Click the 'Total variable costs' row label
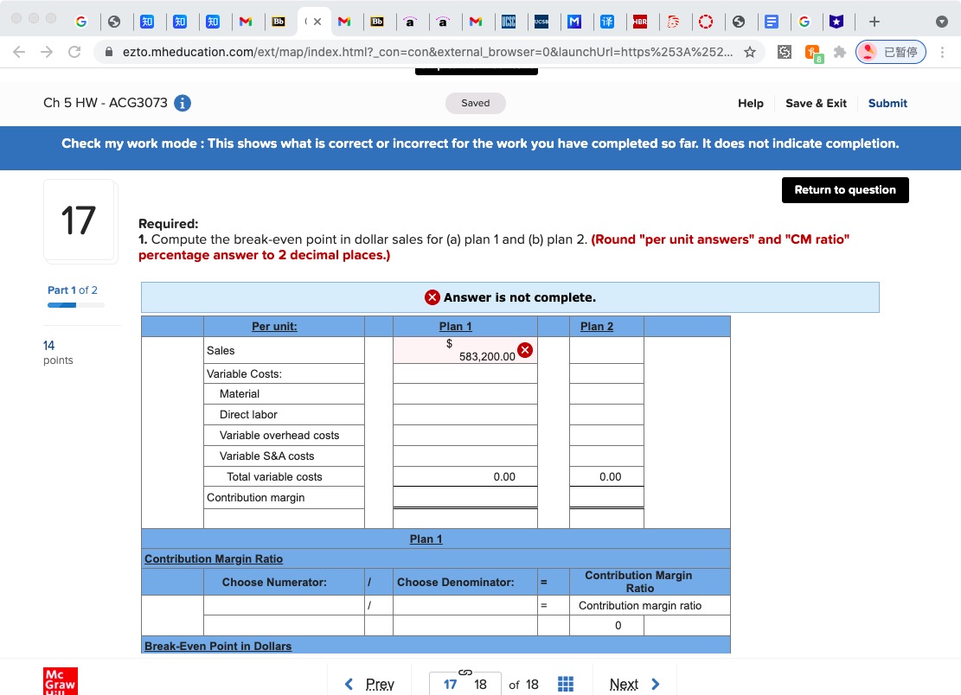 click(x=274, y=477)
